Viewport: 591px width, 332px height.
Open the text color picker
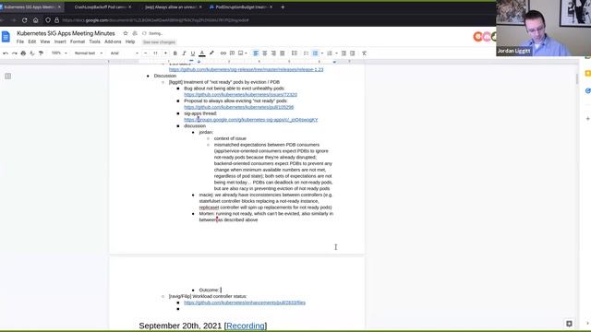pos(202,53)
